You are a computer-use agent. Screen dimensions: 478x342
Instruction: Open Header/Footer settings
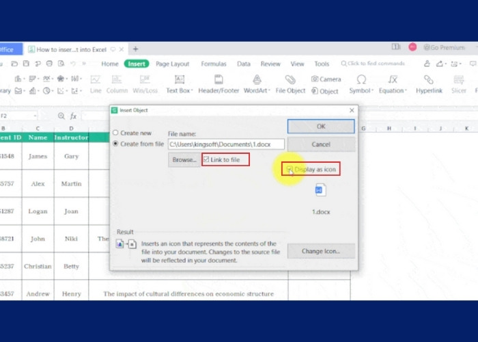coord(219,84)
